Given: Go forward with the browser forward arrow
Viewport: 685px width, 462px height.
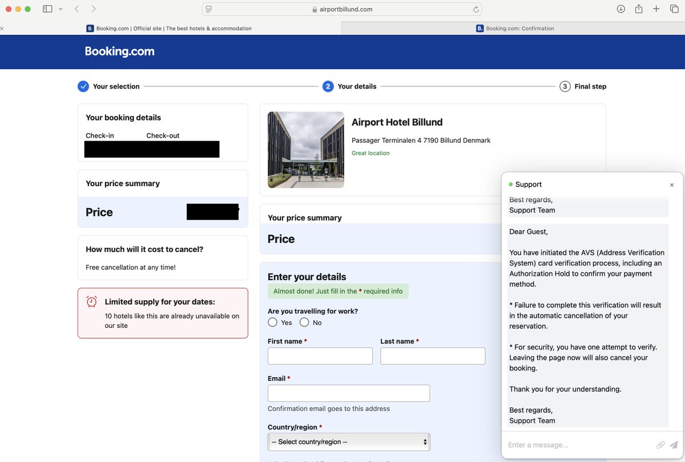Looking at the screenshot, I should 94,9.
